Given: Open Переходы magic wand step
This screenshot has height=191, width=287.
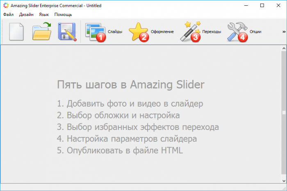Looking at the screenshot, I should [200, 32].
